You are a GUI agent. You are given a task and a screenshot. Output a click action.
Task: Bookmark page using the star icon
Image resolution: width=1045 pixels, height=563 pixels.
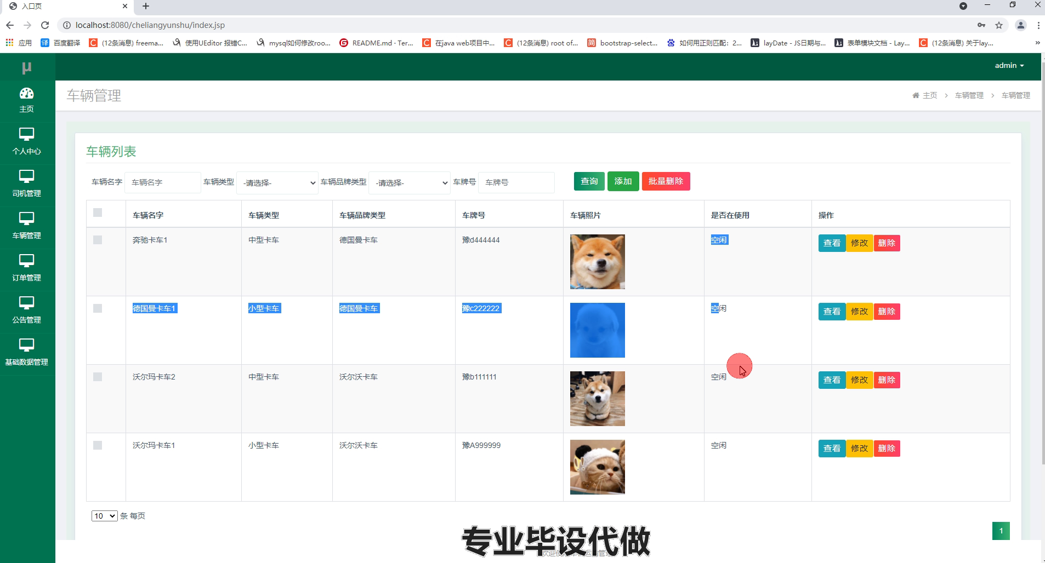coord(999,25)
